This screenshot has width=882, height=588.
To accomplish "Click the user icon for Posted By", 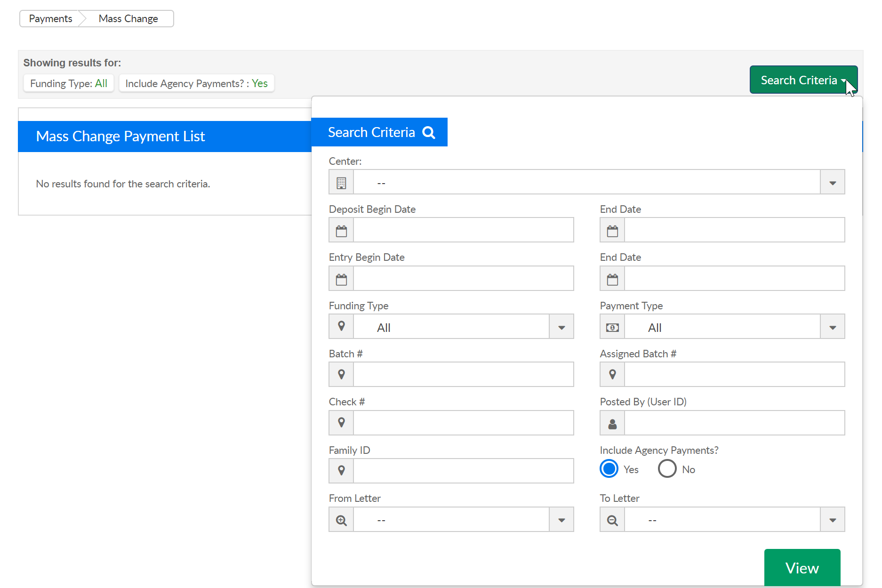I will click(x=612, y=424).
